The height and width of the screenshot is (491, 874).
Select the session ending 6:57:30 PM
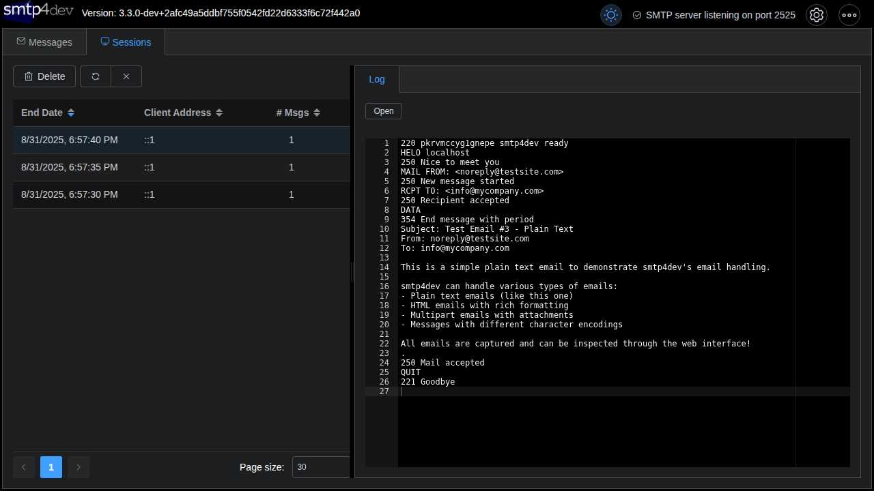tap(182, 194)
